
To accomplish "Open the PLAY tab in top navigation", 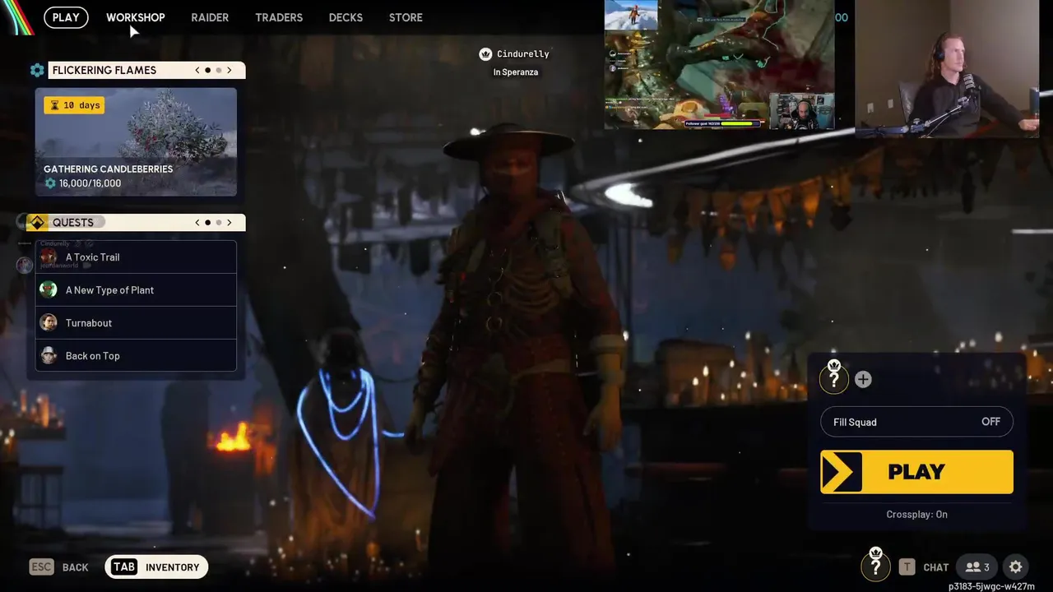I will (x=66, y=17).
